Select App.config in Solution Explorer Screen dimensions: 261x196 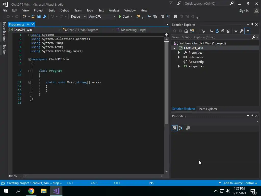click(196, 62)
